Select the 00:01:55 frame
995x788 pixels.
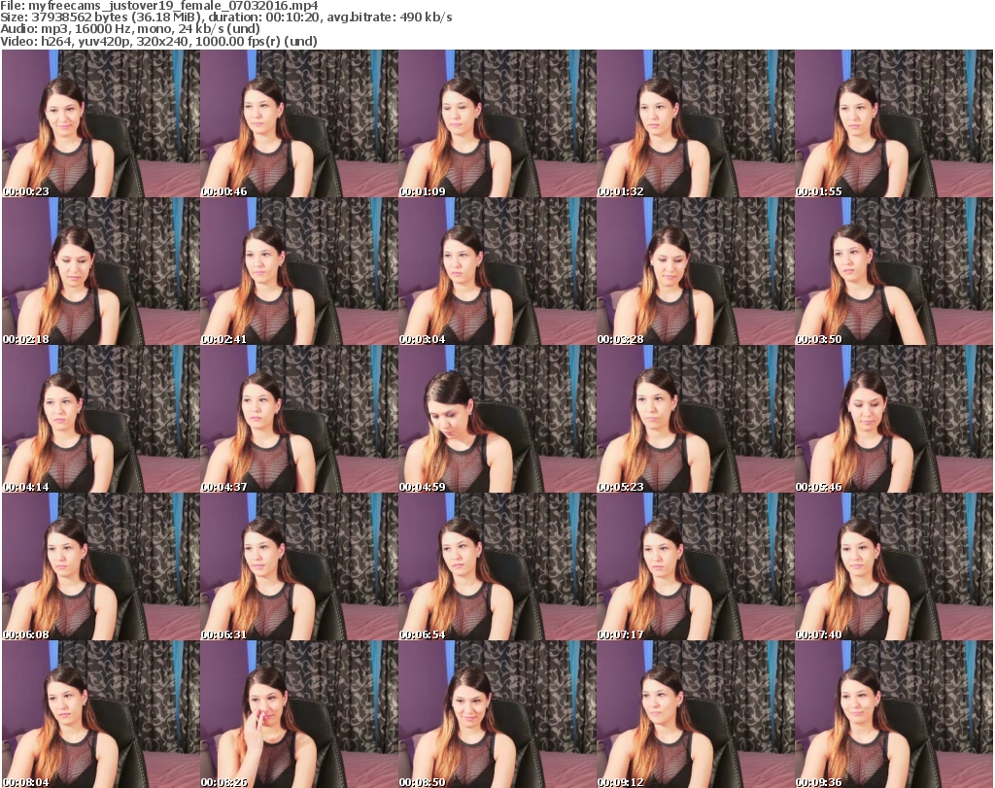click(x=894, y=123)
